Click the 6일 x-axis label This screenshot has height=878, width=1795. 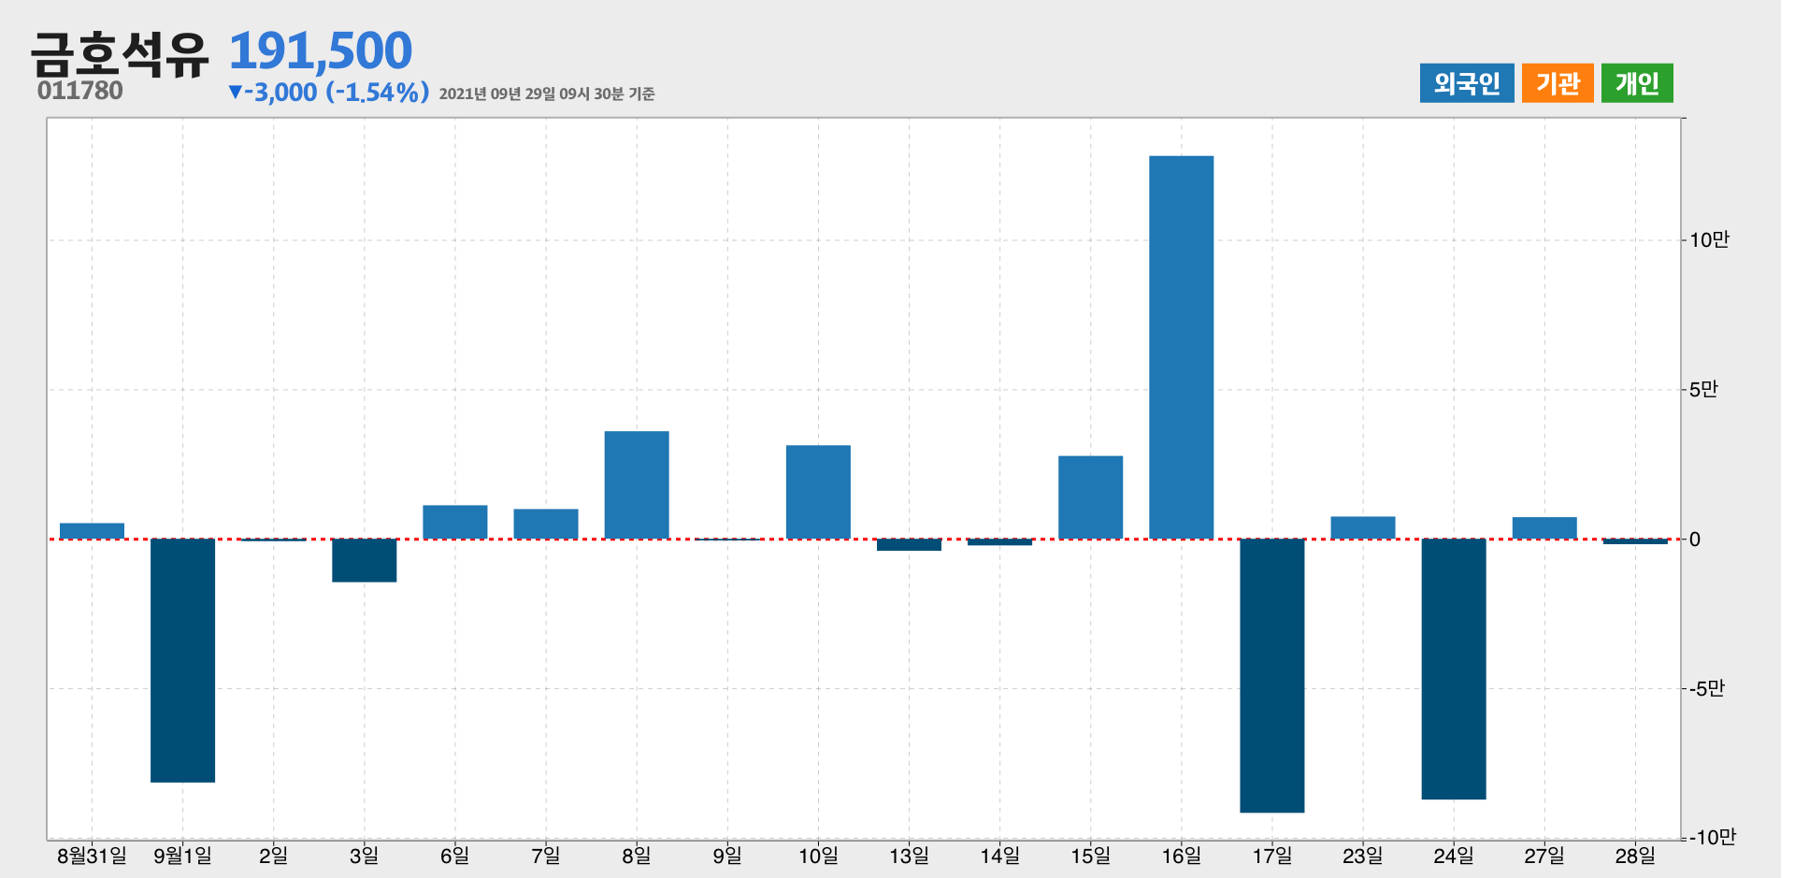coord(454,856)
